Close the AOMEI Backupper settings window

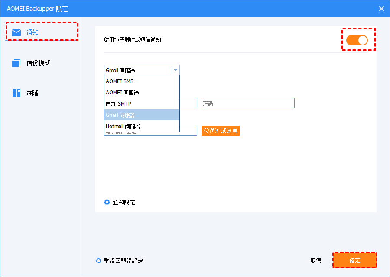click(381, 9)
